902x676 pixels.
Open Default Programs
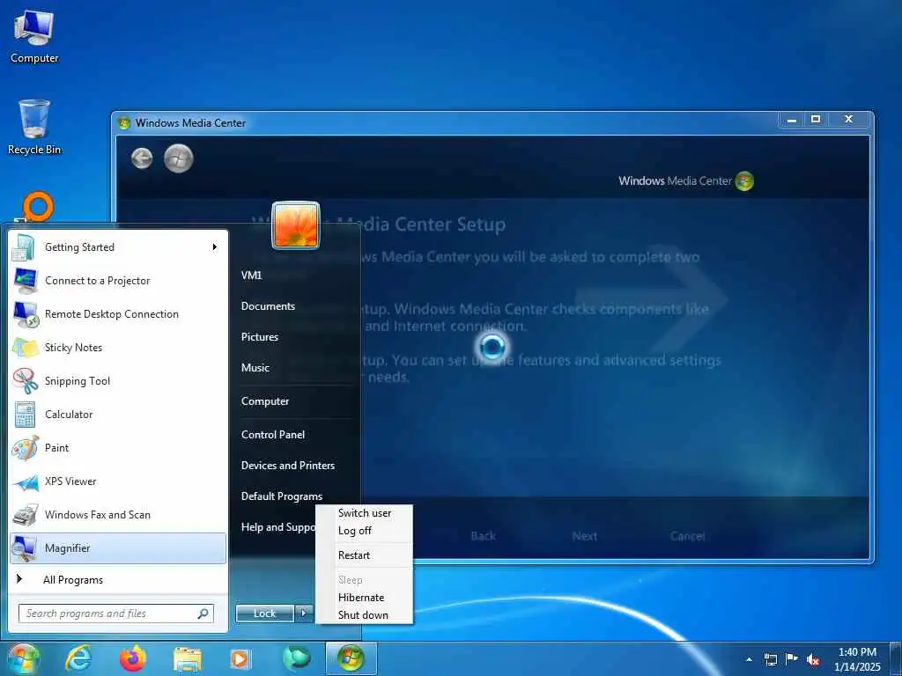coord(281,496)
